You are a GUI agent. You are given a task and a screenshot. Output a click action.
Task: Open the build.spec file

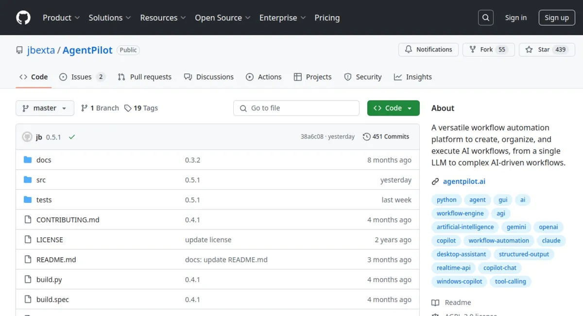click(x=52, y=299)
